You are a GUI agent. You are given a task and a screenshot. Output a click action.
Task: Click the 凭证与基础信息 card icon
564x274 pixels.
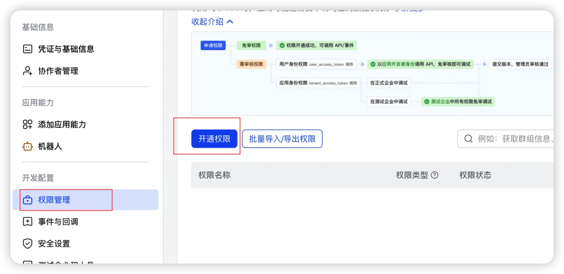(27, 49)
